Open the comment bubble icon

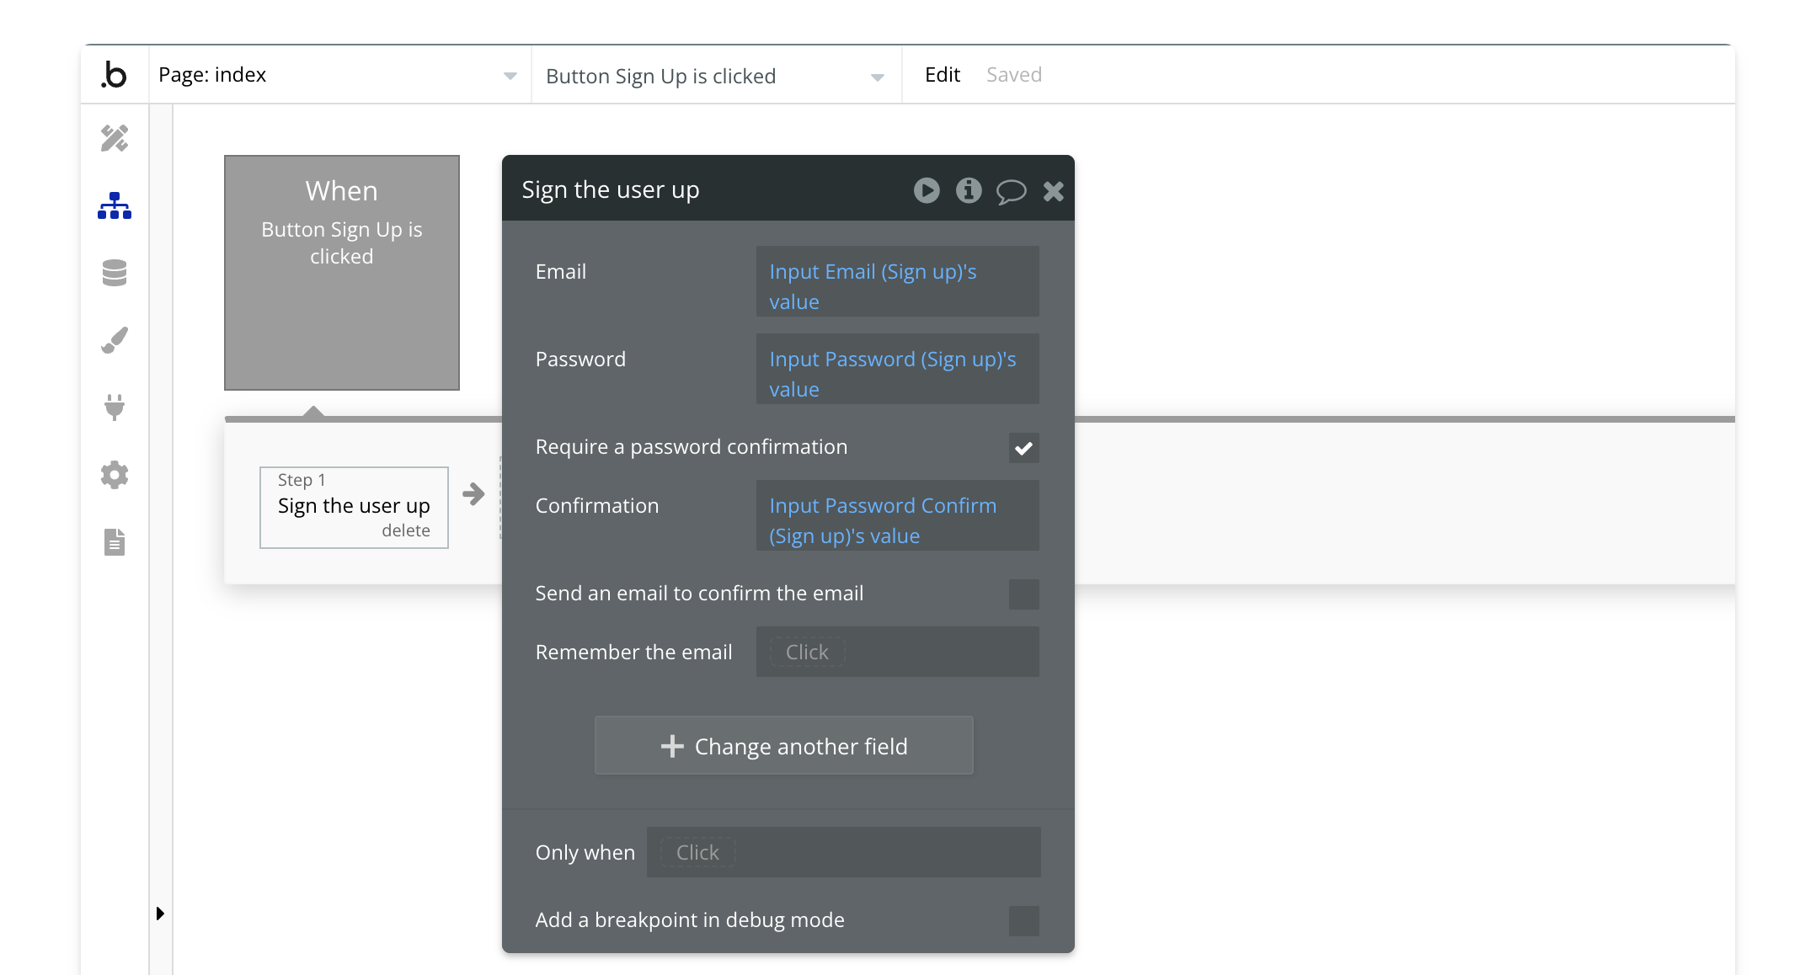(x=1011, y=191)
